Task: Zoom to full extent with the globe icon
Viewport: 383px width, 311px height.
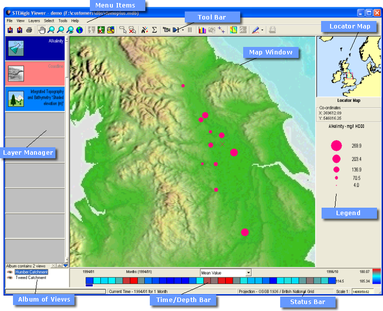Action: [x=79, y=30]
